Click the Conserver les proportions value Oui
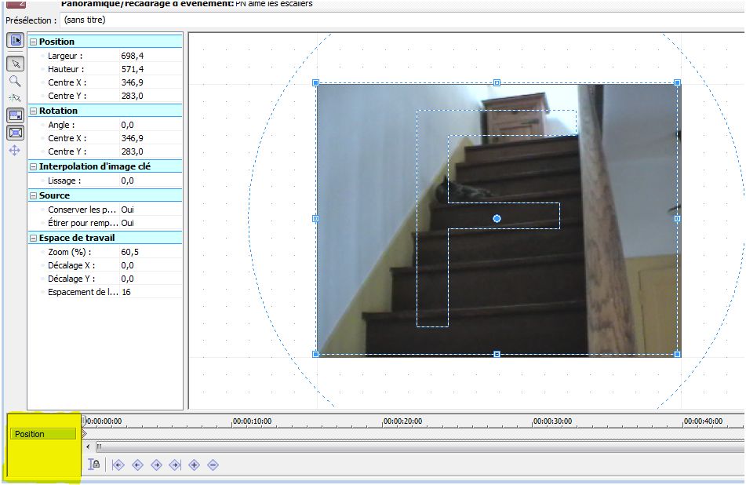The image size is (746, 485). (x=128, y=210)
